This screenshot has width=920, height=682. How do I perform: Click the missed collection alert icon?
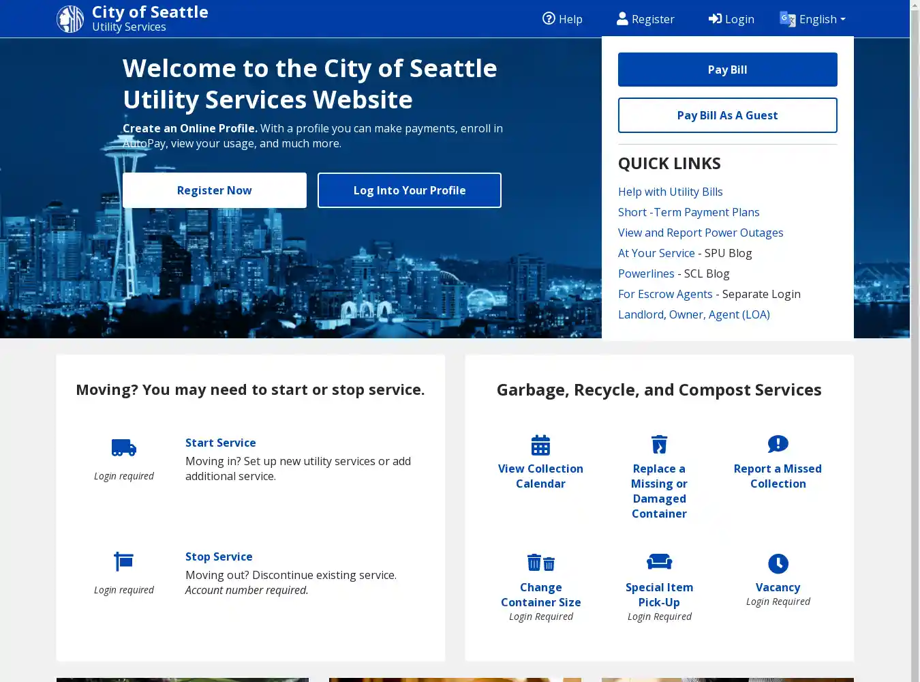tap(778, 445)
